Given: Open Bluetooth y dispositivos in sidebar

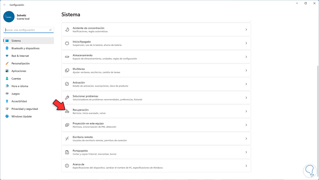Looking at the screenshot, I should point(25,48).
